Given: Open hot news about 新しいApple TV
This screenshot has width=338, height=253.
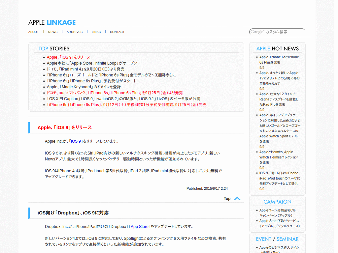Looking at the screenshot, I should point(279,78).
